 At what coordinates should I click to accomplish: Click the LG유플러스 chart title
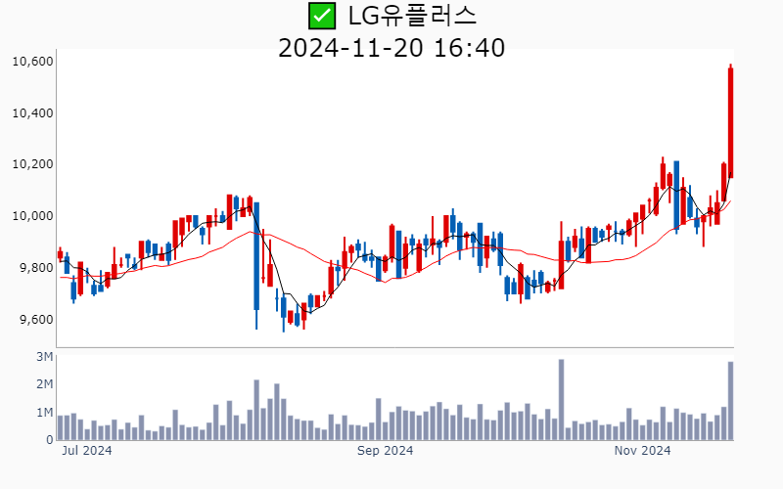click(412, 16)
